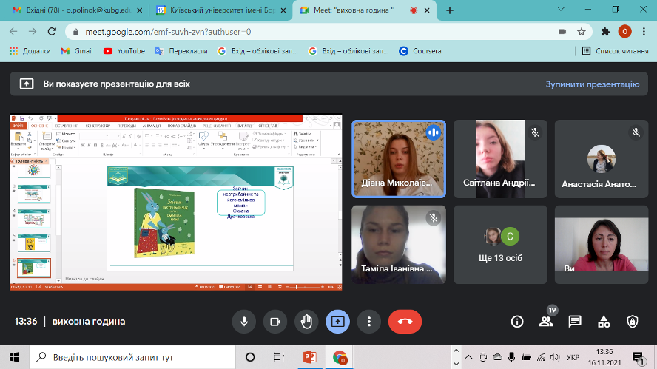This screenshot has height=369, width=657.
Task: Open the chat panel
Action: [575, 322]
